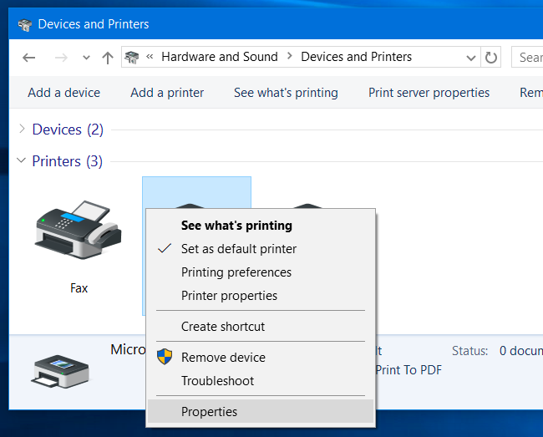The height and width of the screenshot is (437, 543).
Task: Click the Refresh button in address bar
Action: [x=491, y=58]
